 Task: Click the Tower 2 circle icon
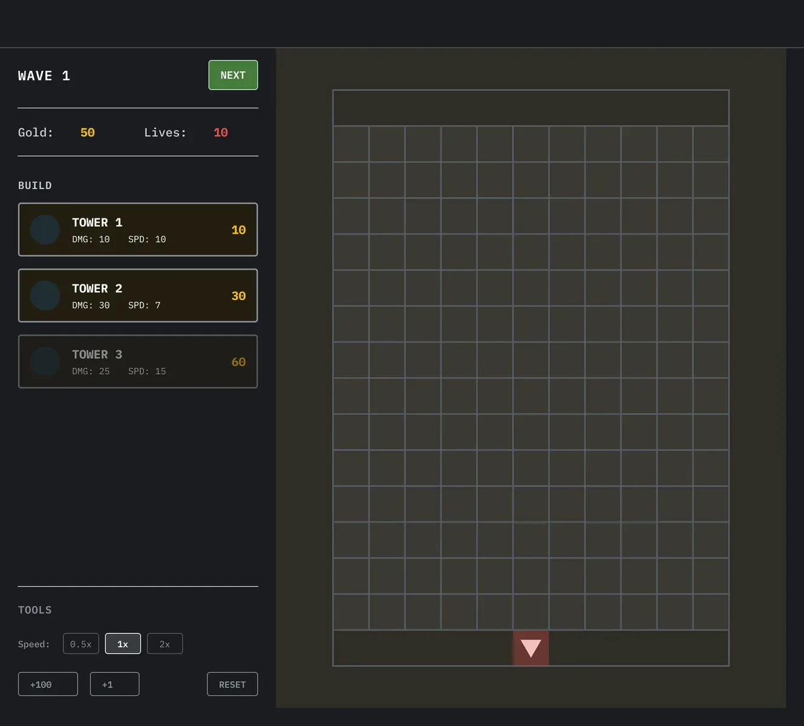pyautogui.click(x=45, y=295)
